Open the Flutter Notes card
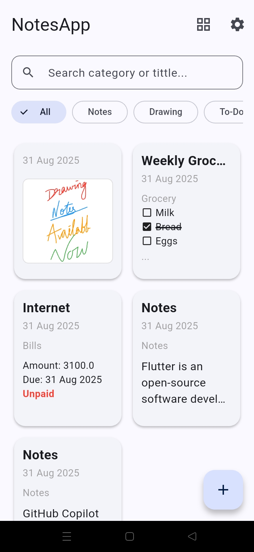 point(187,358)
